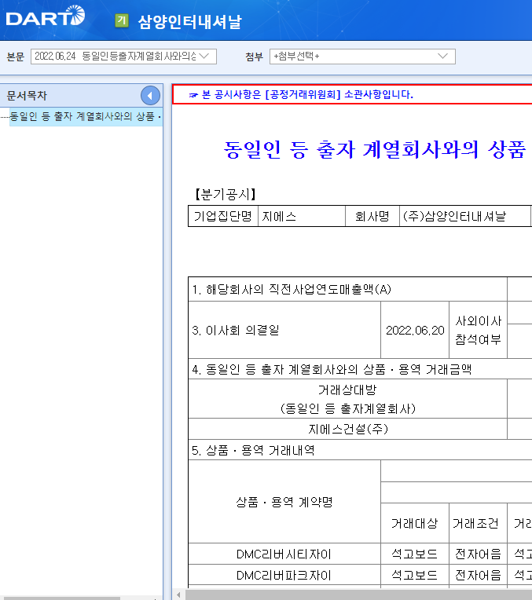The width and height of the screenshot is (532, 600).
Task: Click the 회사명 table cell
Action: click(x=372, y=216)
